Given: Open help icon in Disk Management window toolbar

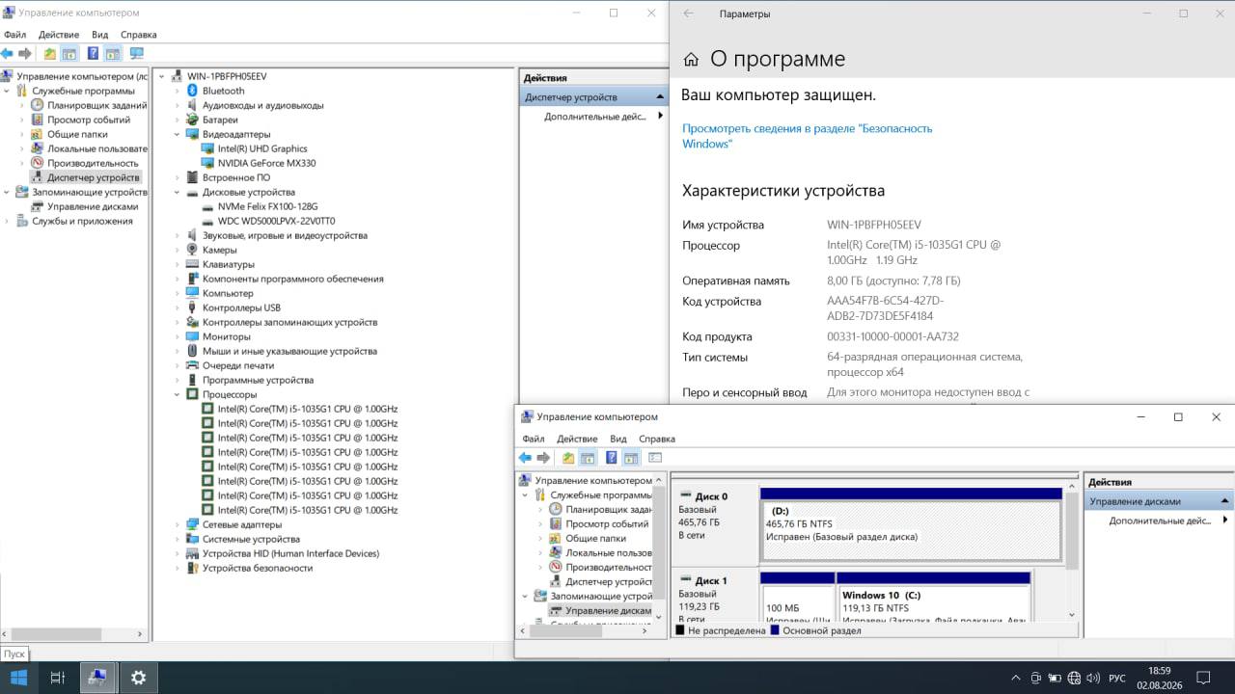Looking at the screenshot, I should pyautogui.click(x=611, y=458).
